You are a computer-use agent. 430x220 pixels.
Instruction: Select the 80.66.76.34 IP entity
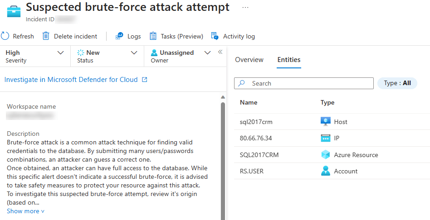tap(256, 138)
